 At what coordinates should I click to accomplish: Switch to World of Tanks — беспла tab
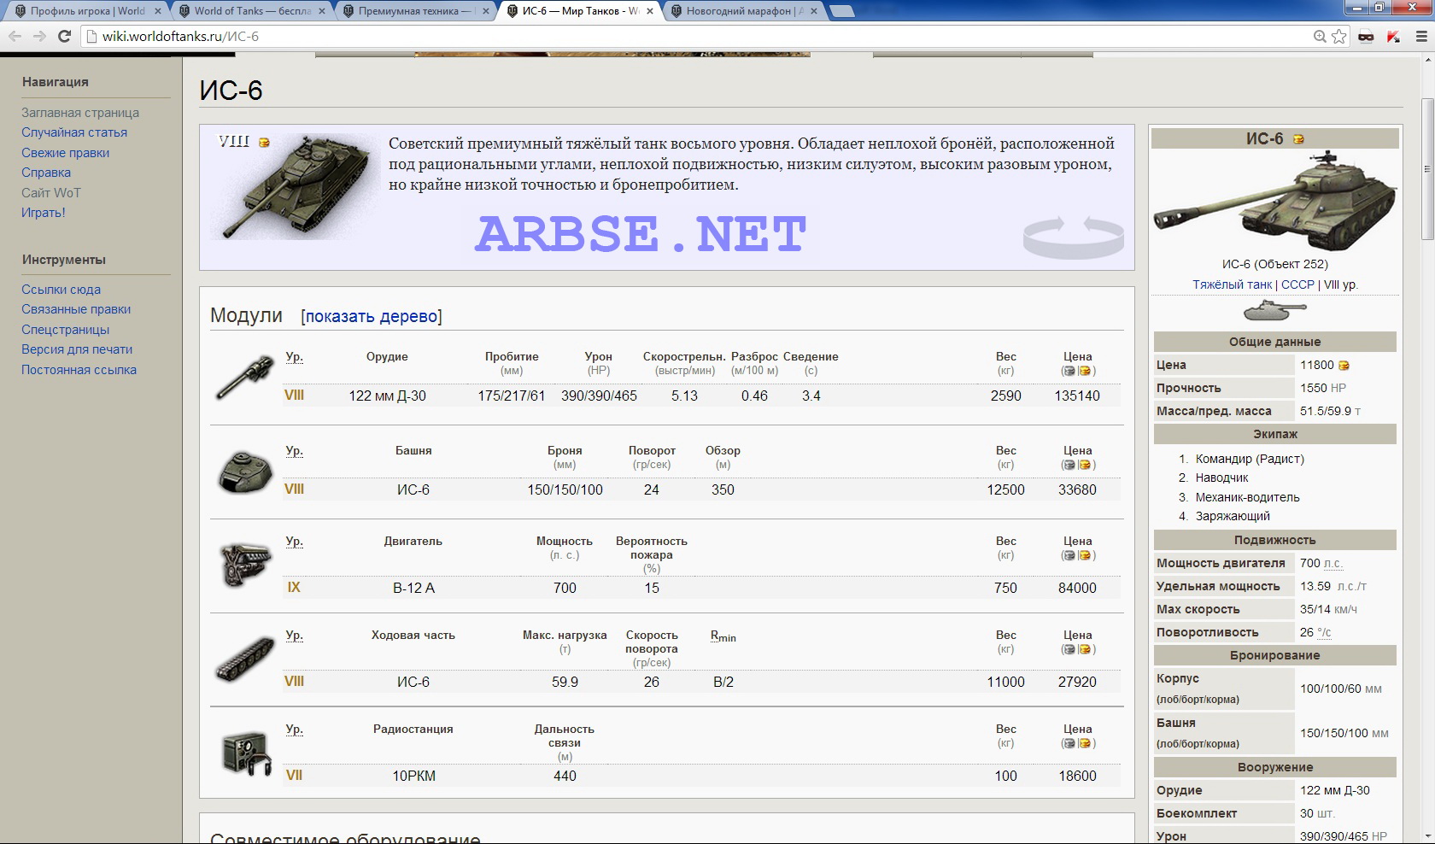[x=252, y=11]
